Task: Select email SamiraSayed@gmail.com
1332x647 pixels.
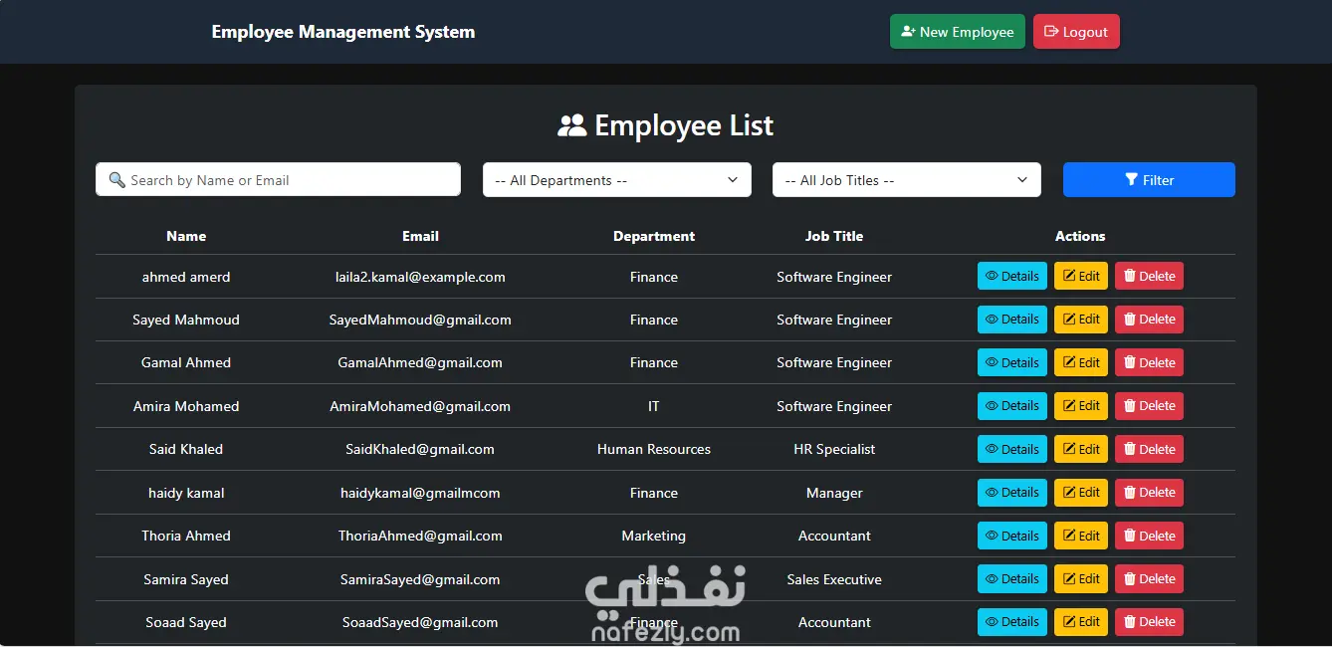Action: tap(420, 579)
